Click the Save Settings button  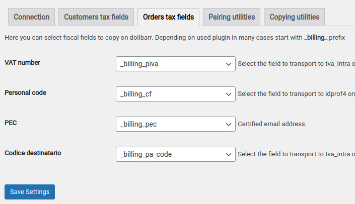tap(30, 192)
